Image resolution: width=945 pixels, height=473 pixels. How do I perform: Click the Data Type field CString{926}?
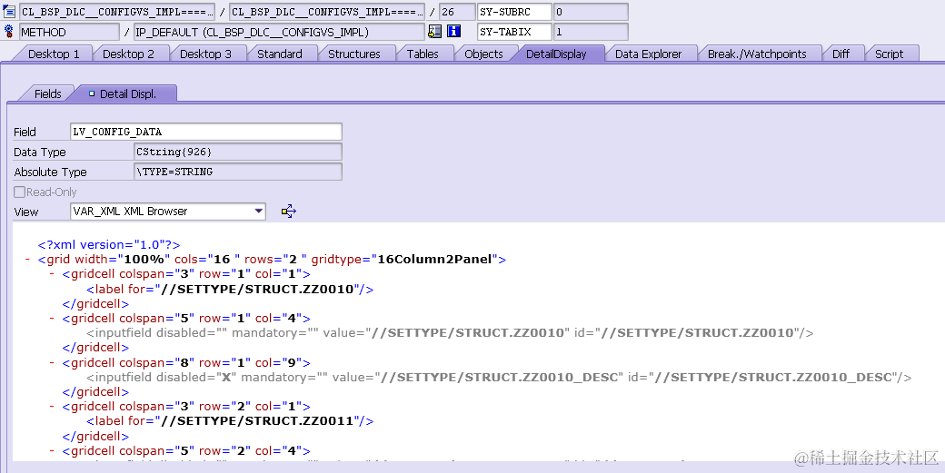click(238, 152)
